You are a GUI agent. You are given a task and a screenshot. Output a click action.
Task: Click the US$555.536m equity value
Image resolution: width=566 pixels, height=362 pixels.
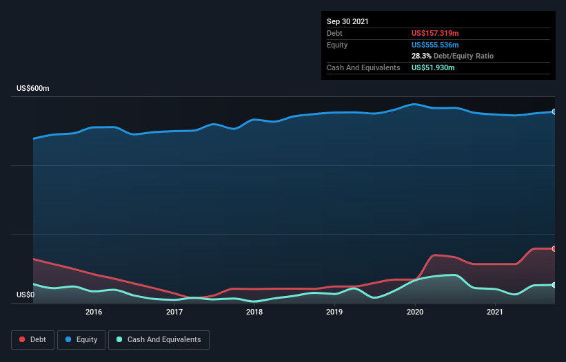coord(435,45)
